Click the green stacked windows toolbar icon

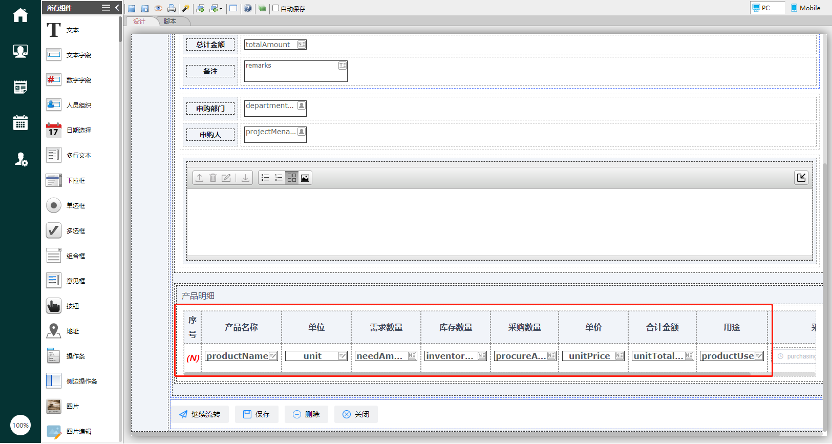pos(263,8)
